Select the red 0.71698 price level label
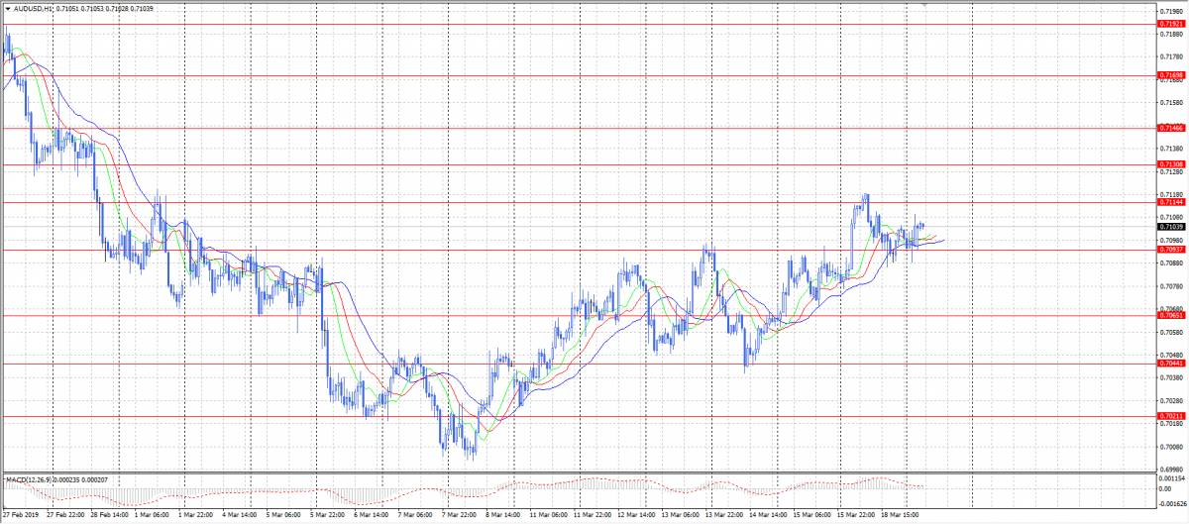The height and width of the screenshot is (524, 1189). pyautogui.click(x=1171, y=75)
